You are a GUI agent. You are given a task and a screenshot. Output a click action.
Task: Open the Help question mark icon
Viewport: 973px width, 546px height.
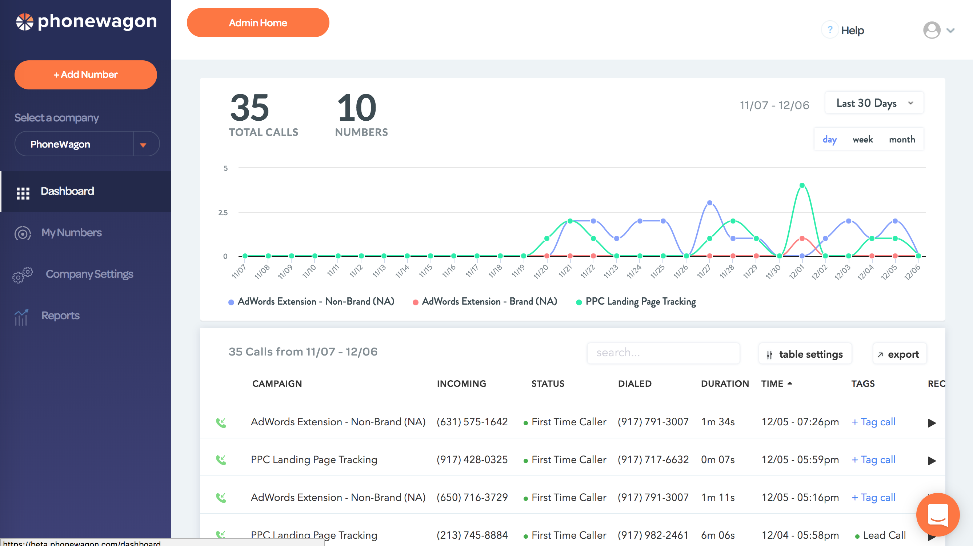pyautogui.click(x=830, y=30)
